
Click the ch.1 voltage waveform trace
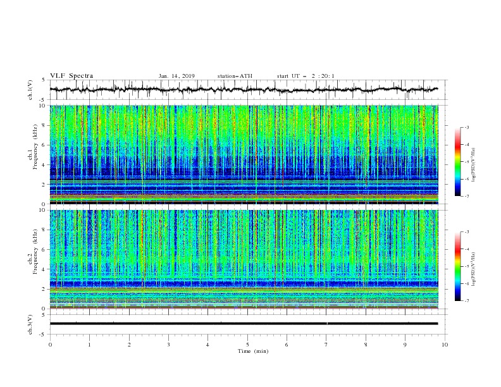click(244, 90)
